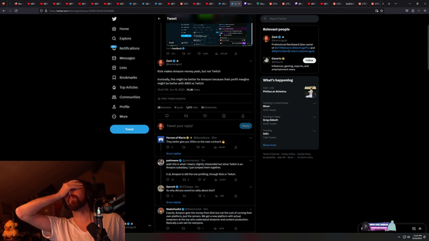429x241 pixels.
Task: Open Phillies at Athletics trend
Action: pyautogui.click(x=275, y=92)
